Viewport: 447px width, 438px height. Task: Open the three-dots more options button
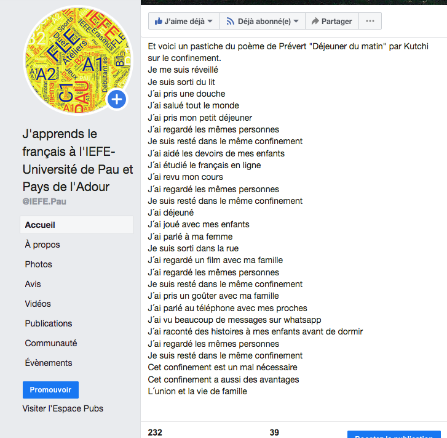[370, 21]
